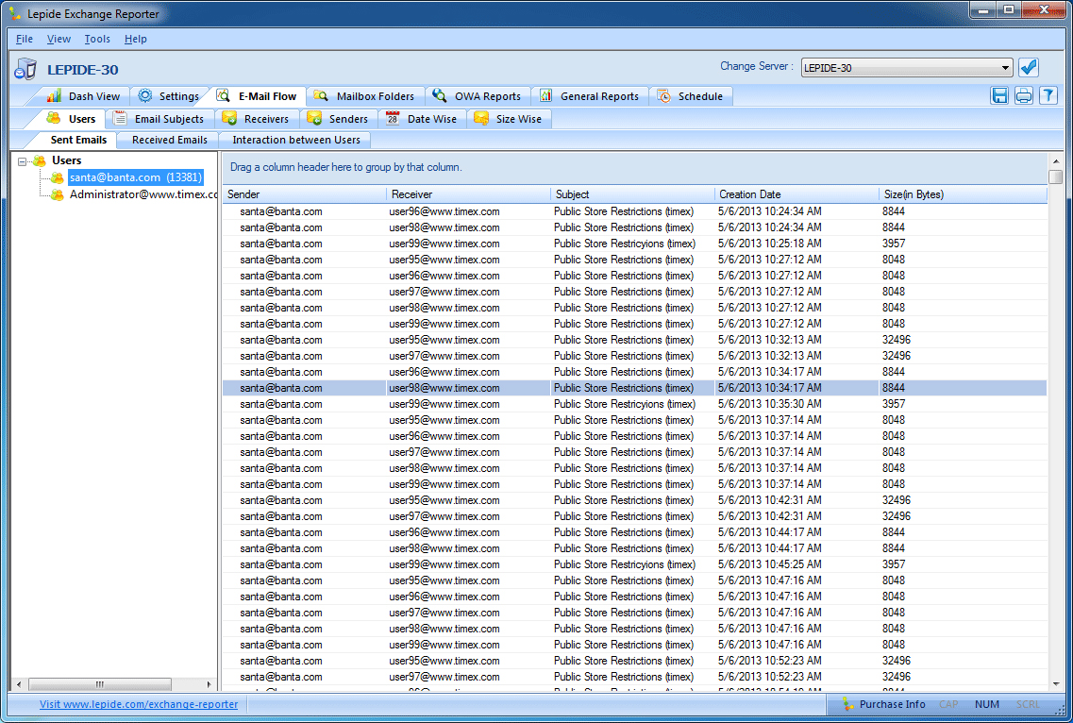Select santa@banta.com (13381) in tree

[136, 177]
